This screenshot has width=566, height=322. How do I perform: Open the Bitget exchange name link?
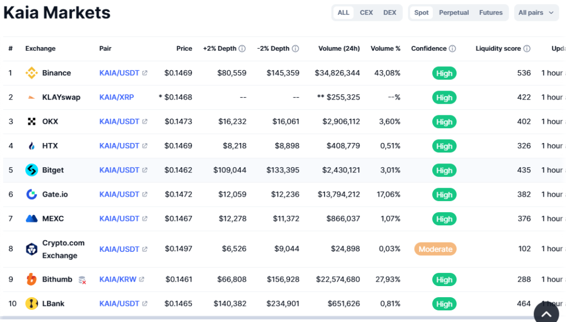(53, 170)
